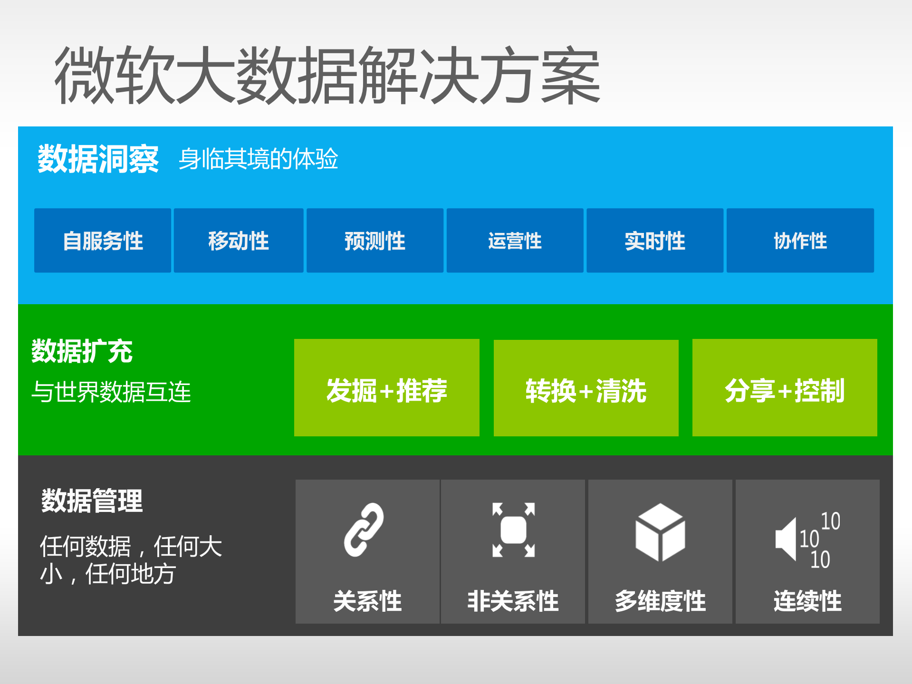Screen dimensions: 912x684
Task: Click the 实时性 button
Action: coord(655,241)
